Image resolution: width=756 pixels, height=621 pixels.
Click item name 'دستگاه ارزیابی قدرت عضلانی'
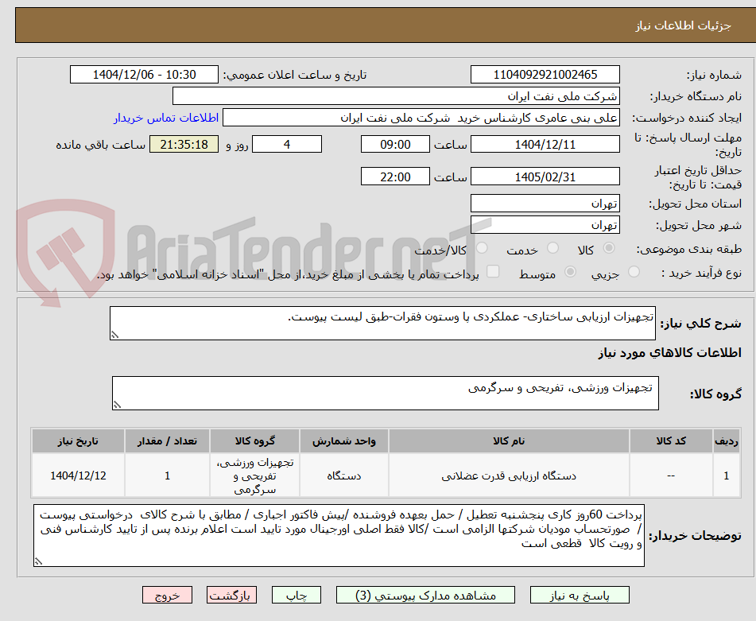pyautogui.click(x=509, y=475)
